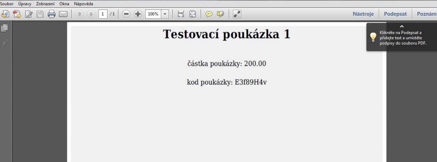Screen dimensions: 437x162
Task: Send file via the envelope email icon
Action: click(x=63, y=14)
